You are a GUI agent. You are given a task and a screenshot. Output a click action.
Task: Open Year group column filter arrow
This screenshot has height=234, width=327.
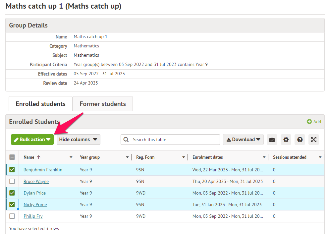[127, 157]
